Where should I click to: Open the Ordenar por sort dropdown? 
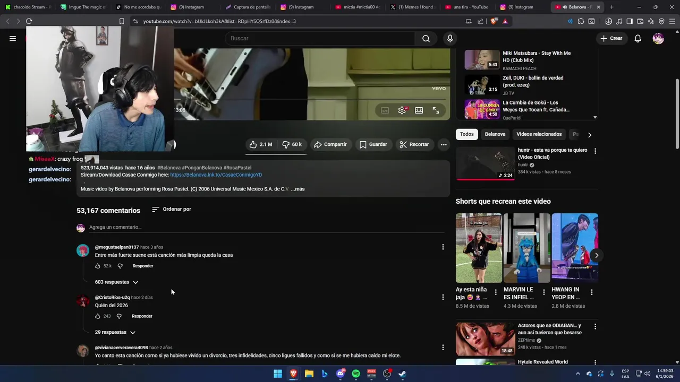tap(171, 209)
